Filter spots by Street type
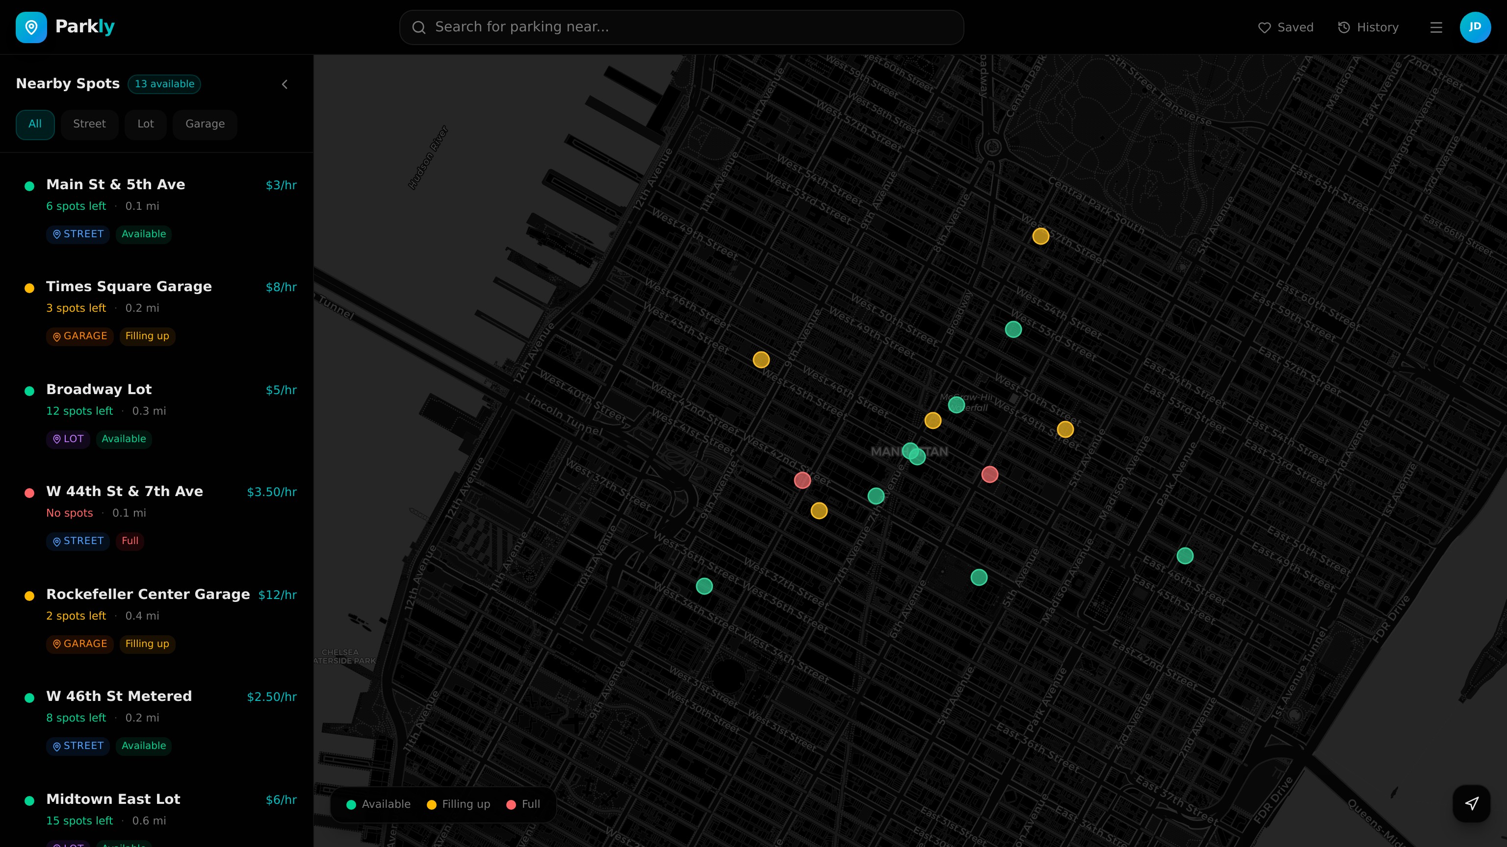Screen dimensions: 1507x847 (89, 124)
